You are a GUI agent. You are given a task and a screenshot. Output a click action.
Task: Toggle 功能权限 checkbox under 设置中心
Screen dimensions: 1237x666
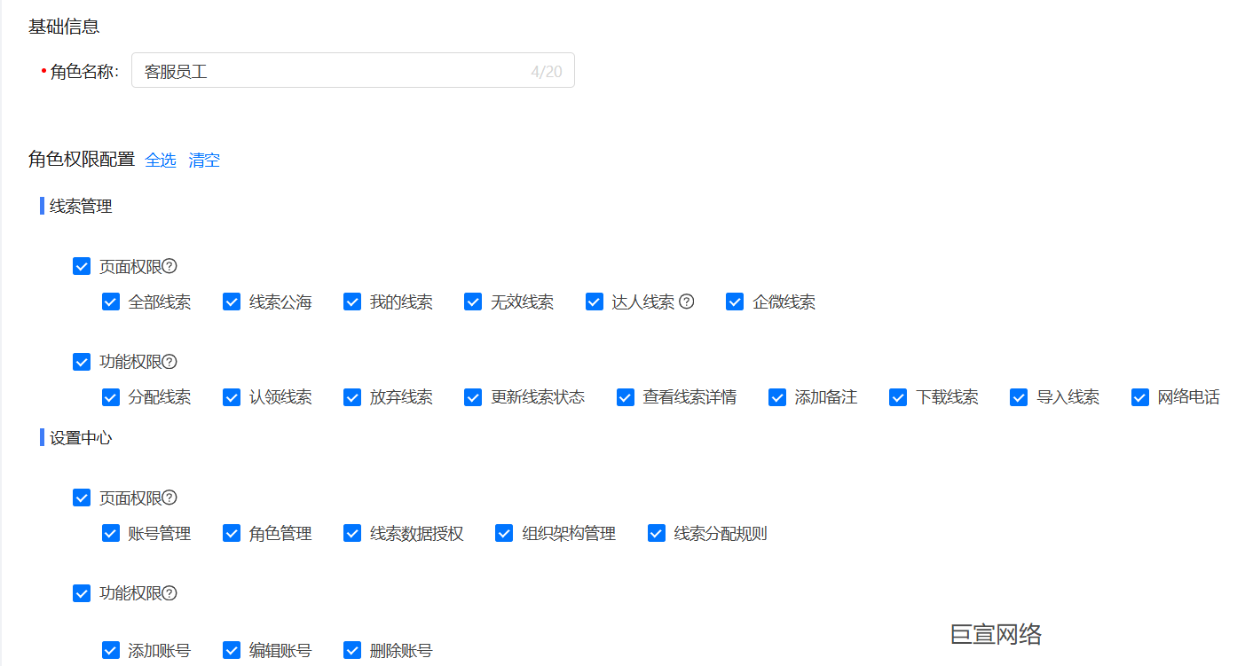point(82,593)
